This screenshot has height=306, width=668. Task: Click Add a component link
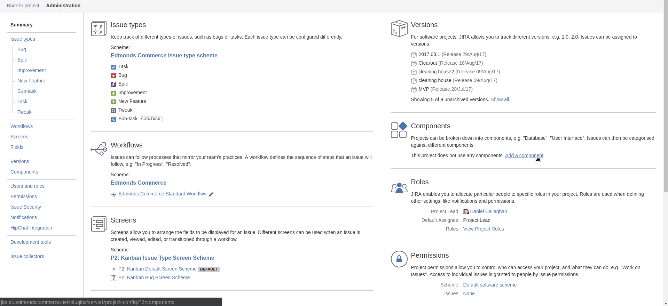click(524, 155)
